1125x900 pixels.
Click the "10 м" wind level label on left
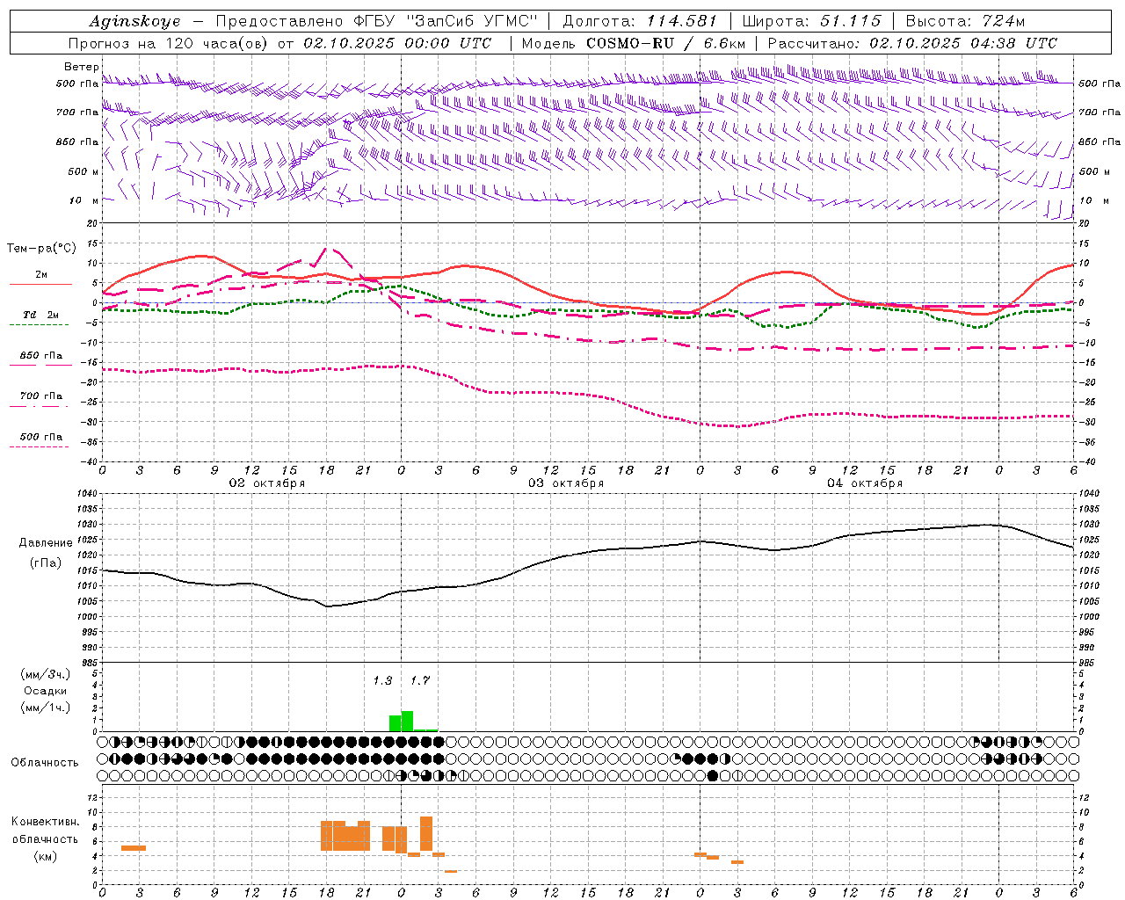coord(84,200)
